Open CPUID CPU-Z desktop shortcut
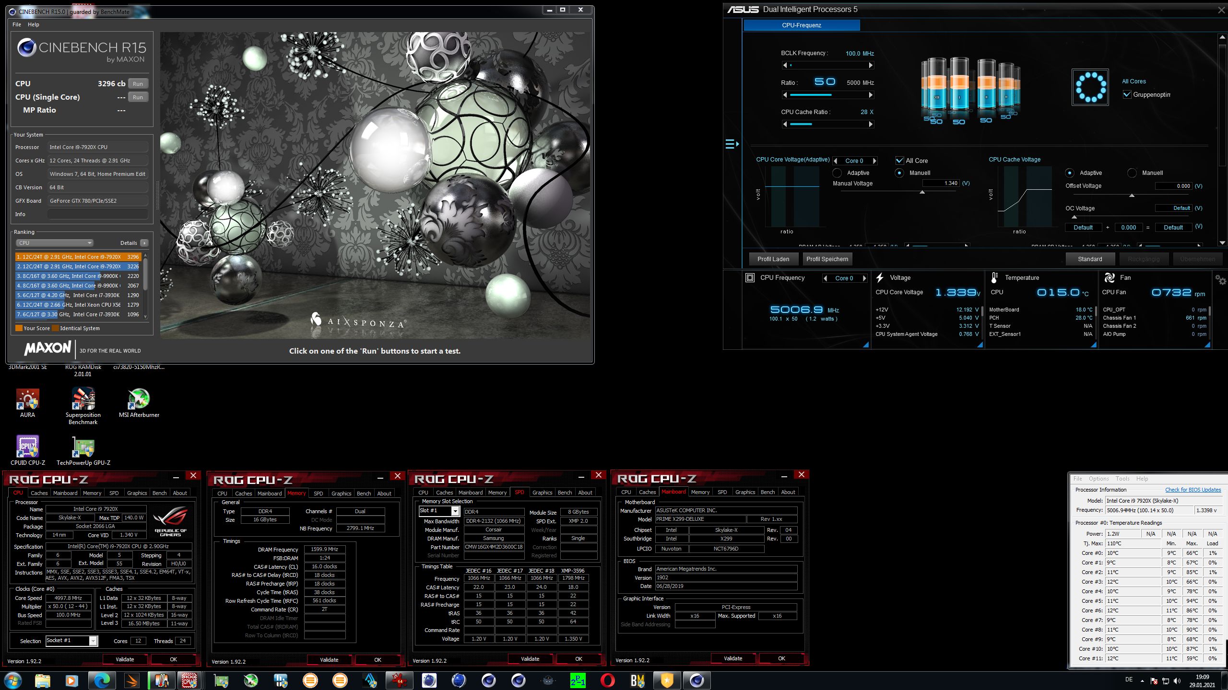1228x690 pixels. [x=28, y=450]
